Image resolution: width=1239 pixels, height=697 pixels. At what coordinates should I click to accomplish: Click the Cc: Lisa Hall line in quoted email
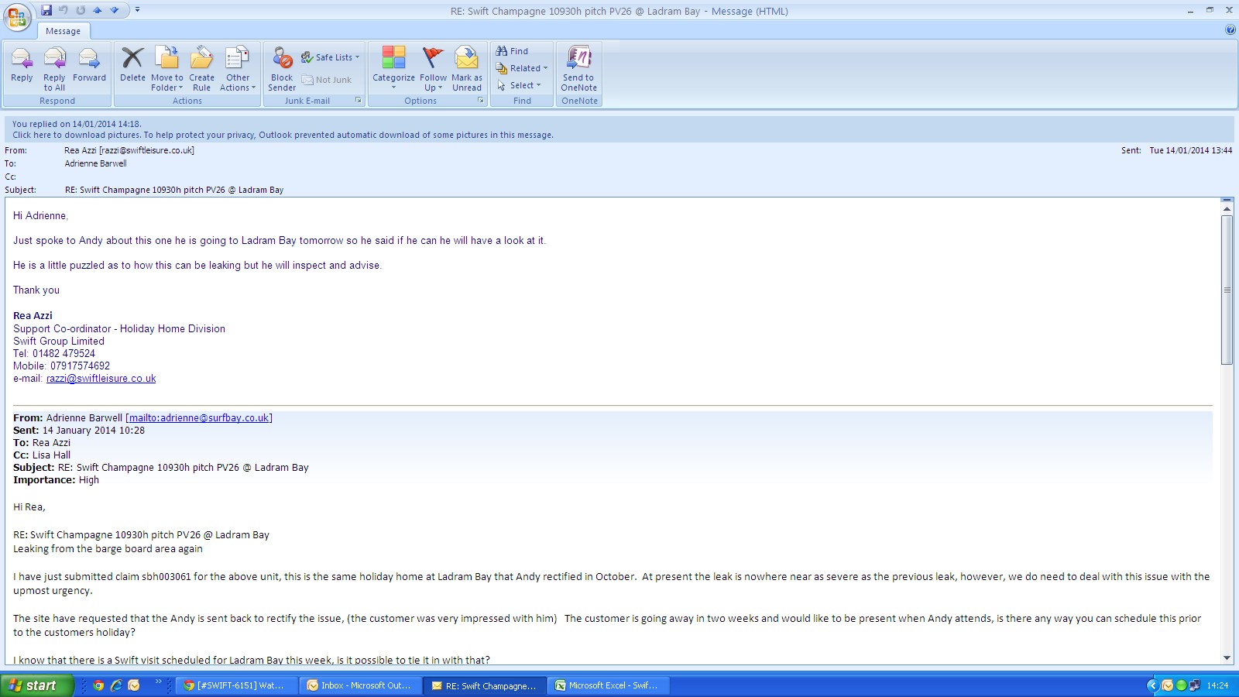pos(42,455)
